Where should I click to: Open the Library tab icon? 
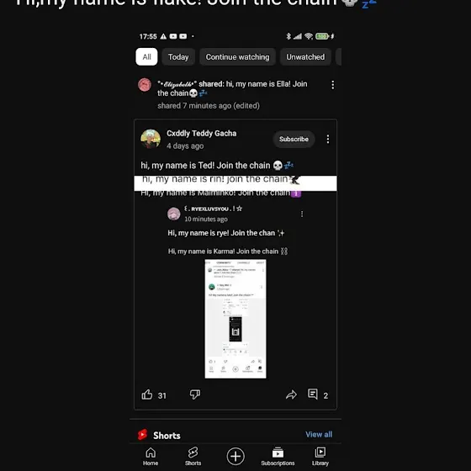click(320, 457)
